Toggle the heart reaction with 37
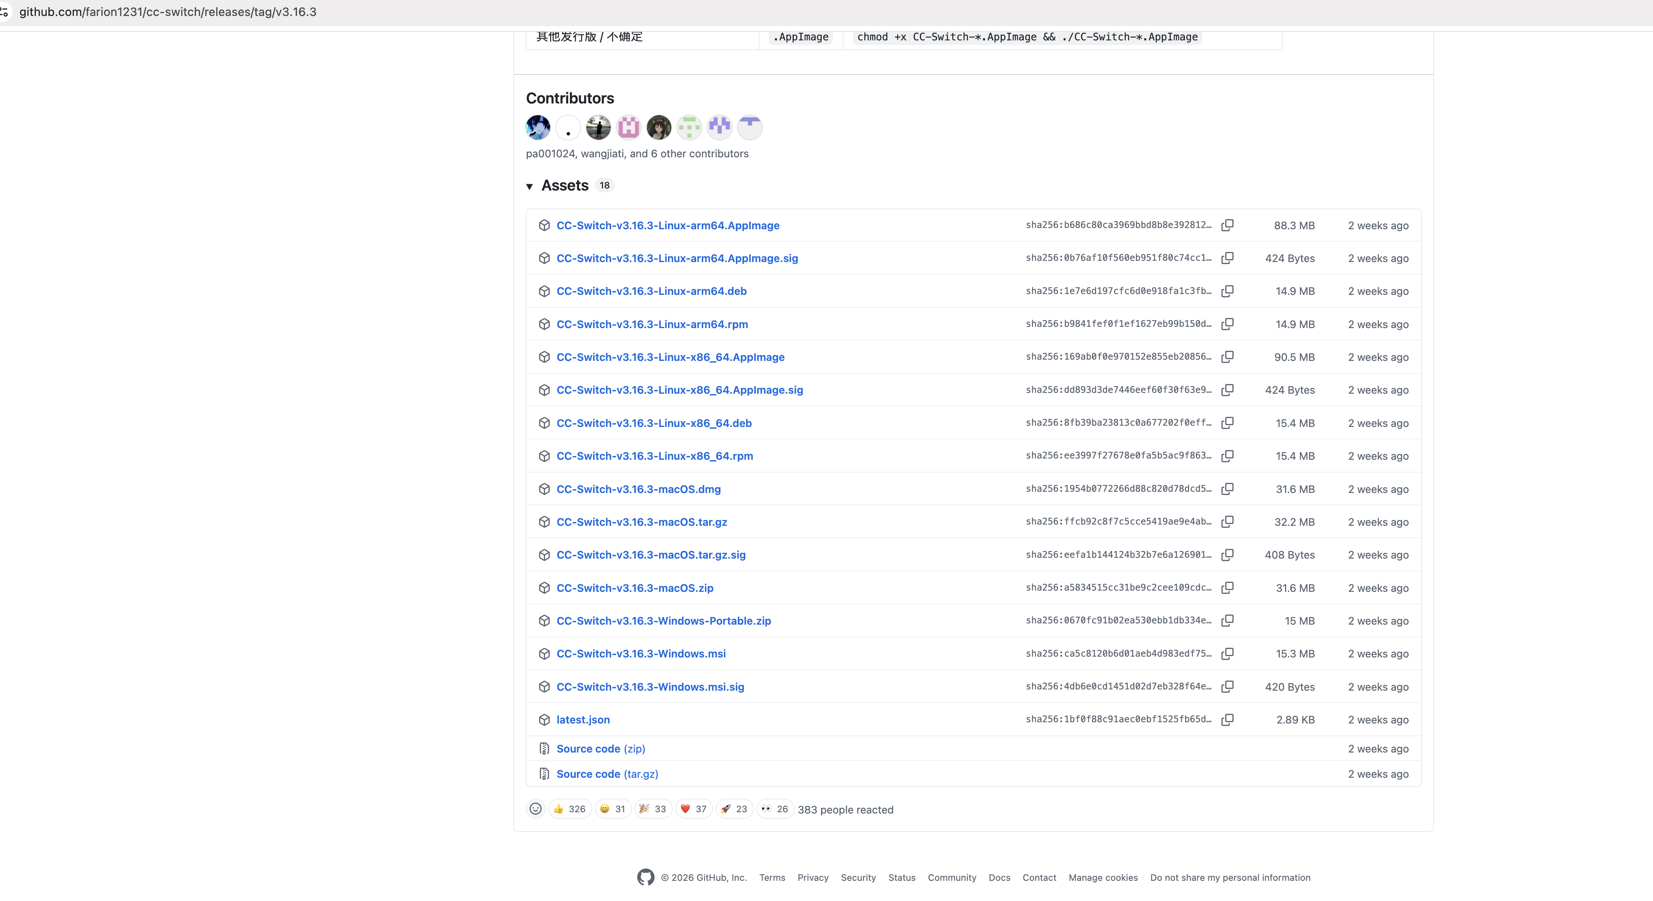Screen dimensions: 1653x901 coord(694,809)
